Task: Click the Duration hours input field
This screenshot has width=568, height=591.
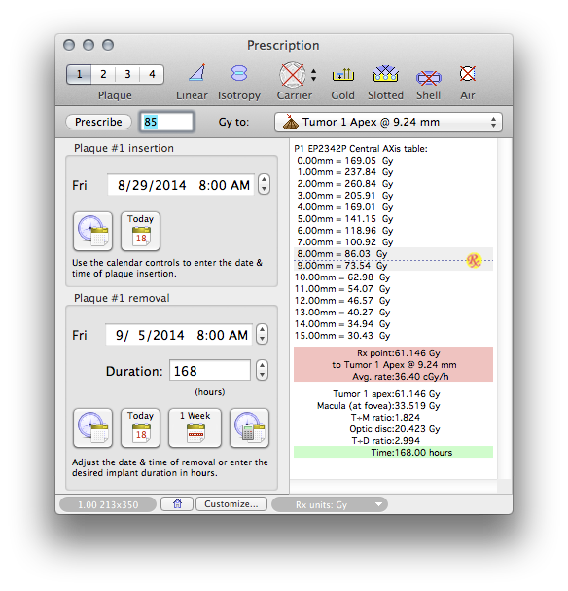Action: pyautogui.click(x=210, y=371)
